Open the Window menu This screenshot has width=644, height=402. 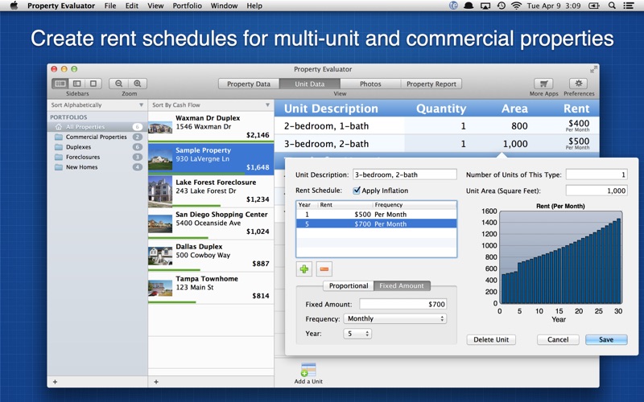coord(225,6)
